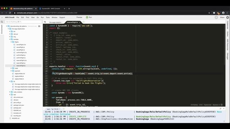Open the browser profile avatar icon
This screenshot has width=230, height=129.
pos(223,13)
